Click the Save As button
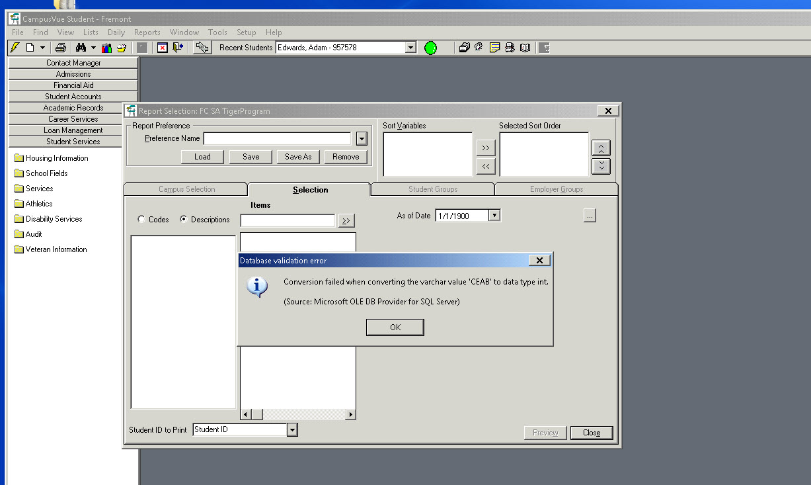The width and height of the screenshot is (811, 485). 297,156
